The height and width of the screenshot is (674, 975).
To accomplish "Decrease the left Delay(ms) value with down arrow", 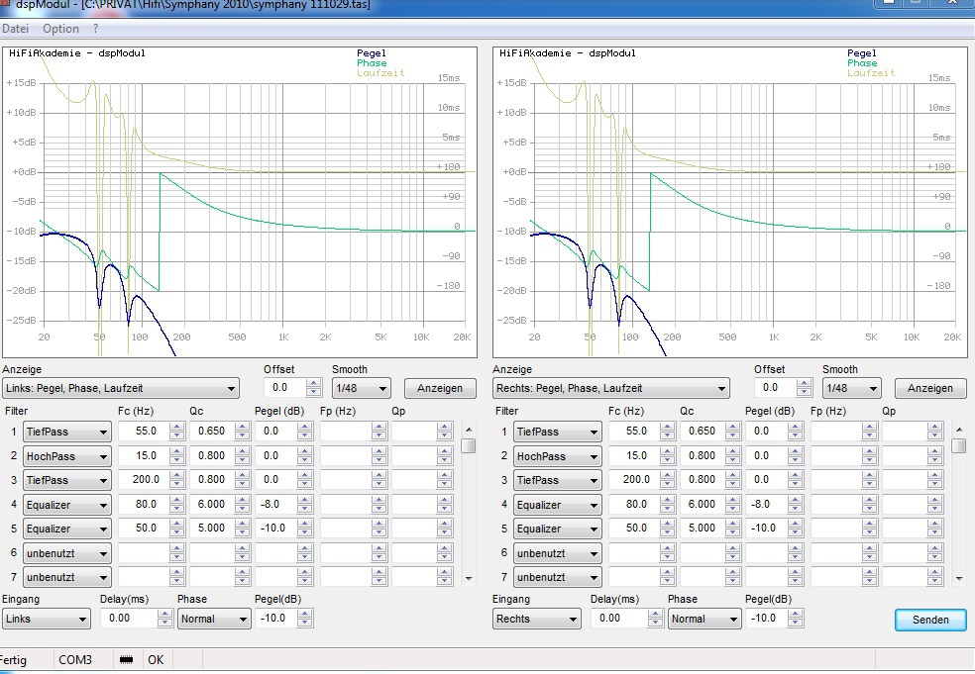I will pyautogui.click(x=164, y=624).
